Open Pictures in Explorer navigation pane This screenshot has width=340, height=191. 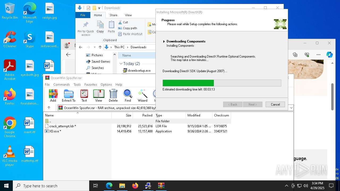(x=95, y=55)
